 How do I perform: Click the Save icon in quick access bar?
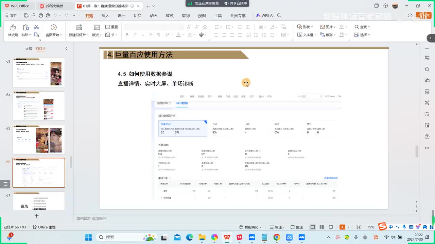(27, 16)
